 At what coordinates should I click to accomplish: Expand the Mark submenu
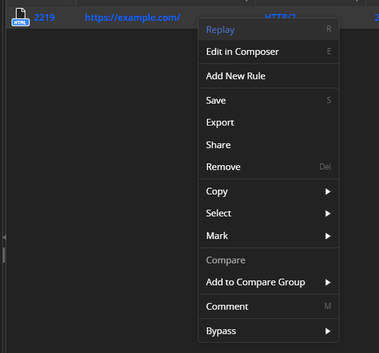point(268,236)
